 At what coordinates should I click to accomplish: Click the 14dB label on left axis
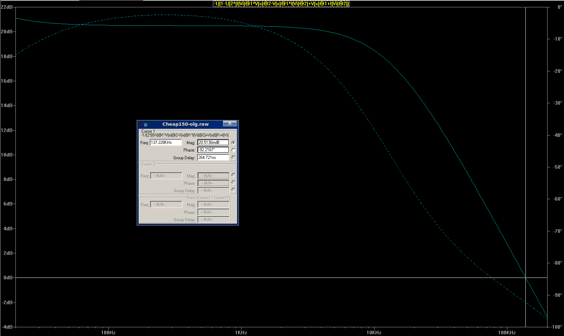coord(6,105)
